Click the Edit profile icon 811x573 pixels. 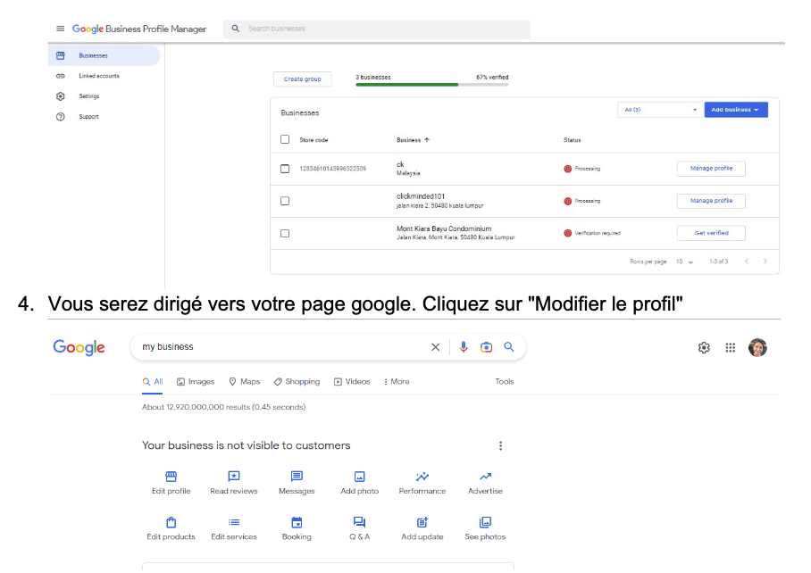coord(171,477)
